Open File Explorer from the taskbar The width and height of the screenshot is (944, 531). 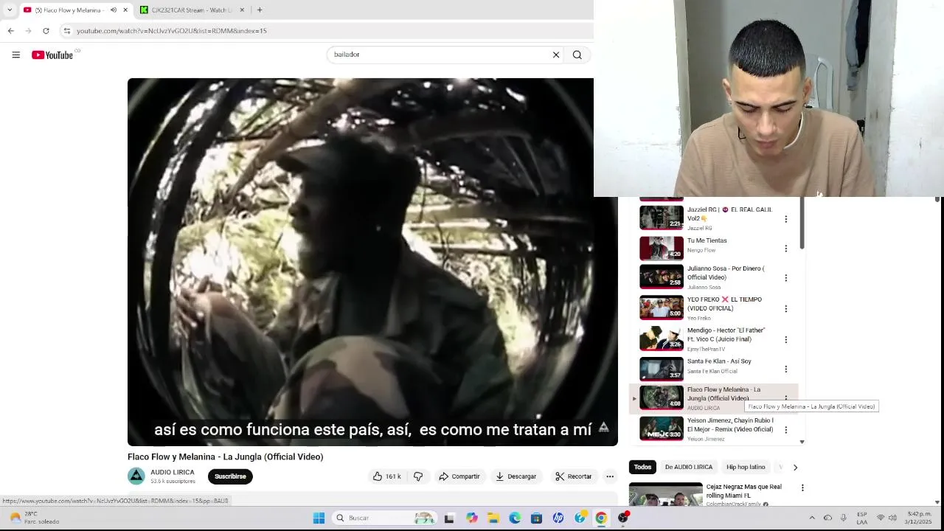coord(493,518)
